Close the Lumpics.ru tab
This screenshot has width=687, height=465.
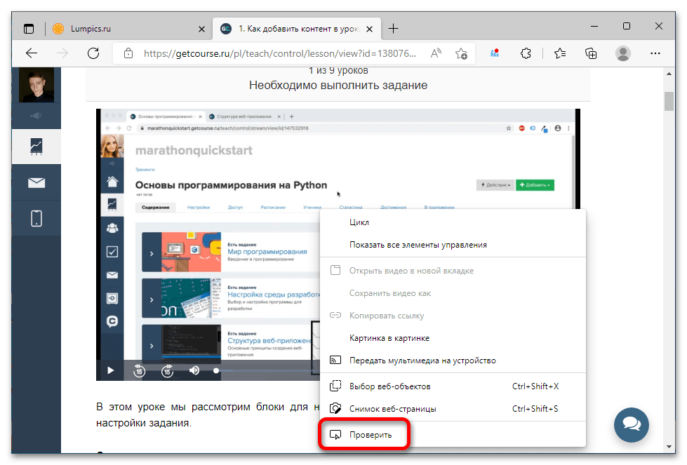pos(201,29)
